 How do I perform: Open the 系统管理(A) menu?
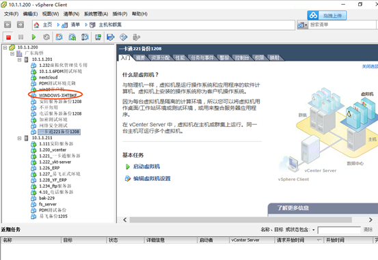pyautogui.click(x=96, y=14)
